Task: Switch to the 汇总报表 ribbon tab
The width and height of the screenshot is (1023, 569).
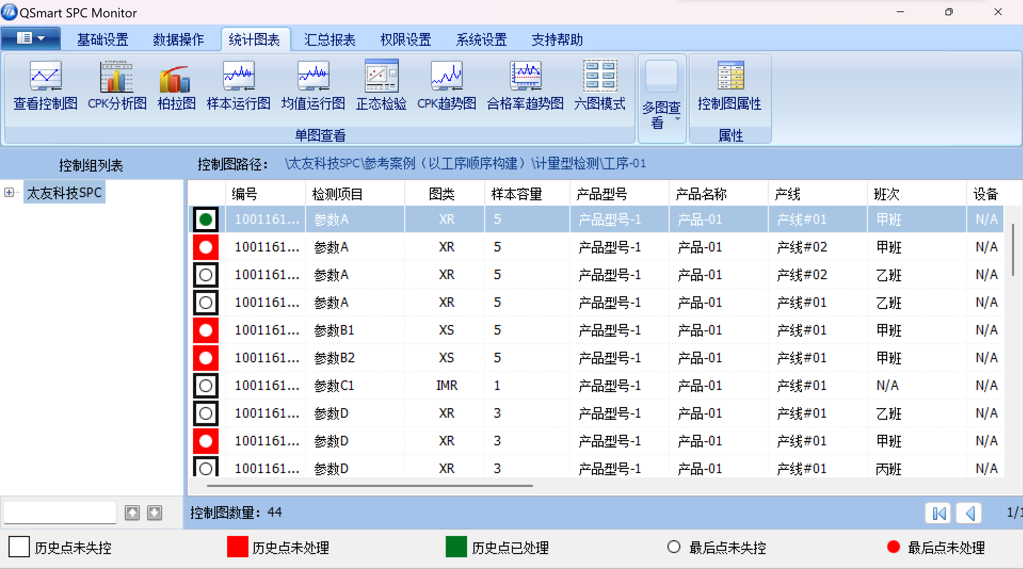Action: (329, 39)
